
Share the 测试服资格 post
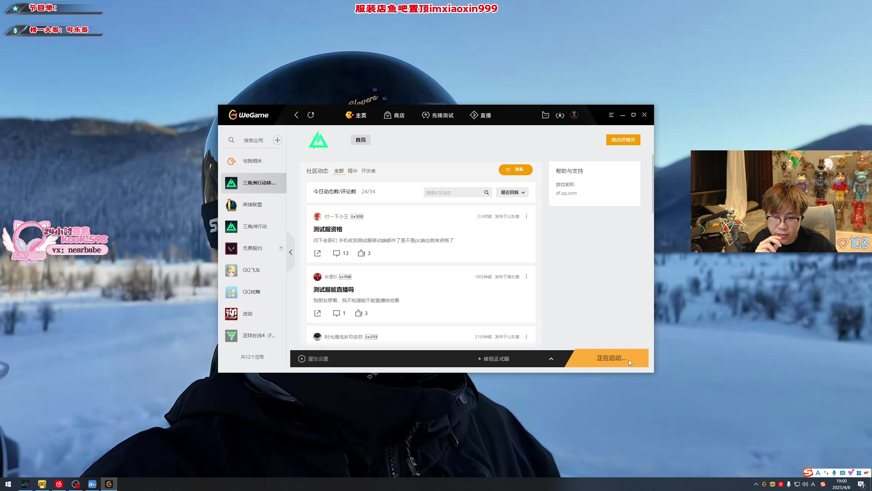pyautogui.click(x=317, y=253)
